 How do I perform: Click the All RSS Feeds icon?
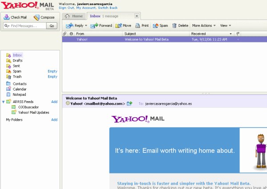pos(9,101)
